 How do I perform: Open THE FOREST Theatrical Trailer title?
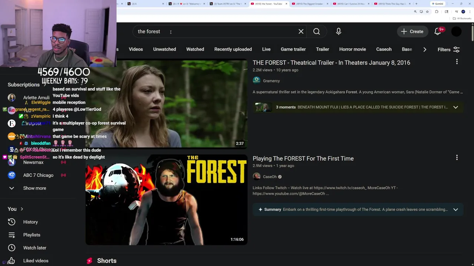click(331, 62)
